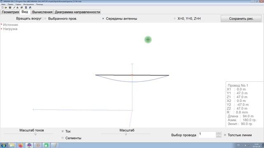This screenshot has height=148, width=264.
Task: Click the Open file folder icon
Action: 6,7
